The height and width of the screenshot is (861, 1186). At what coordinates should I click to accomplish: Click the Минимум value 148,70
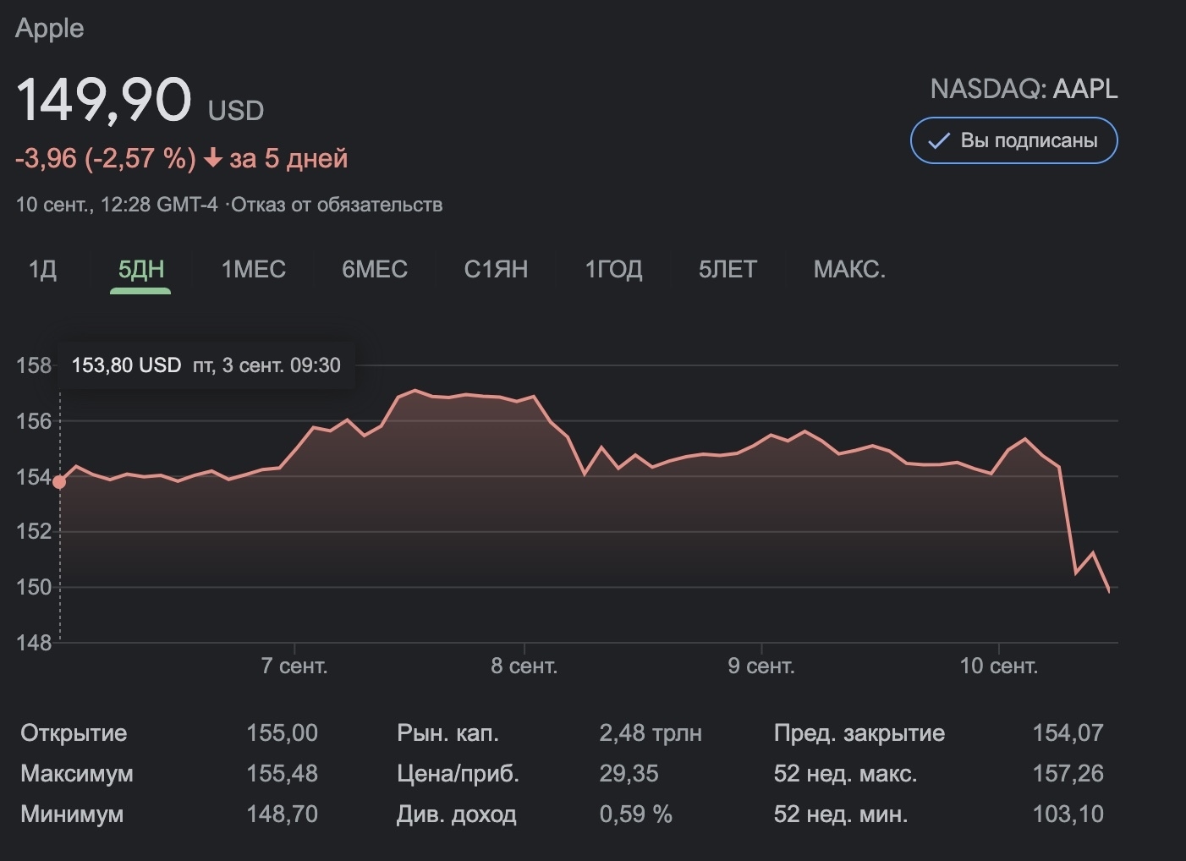[282, 814]
